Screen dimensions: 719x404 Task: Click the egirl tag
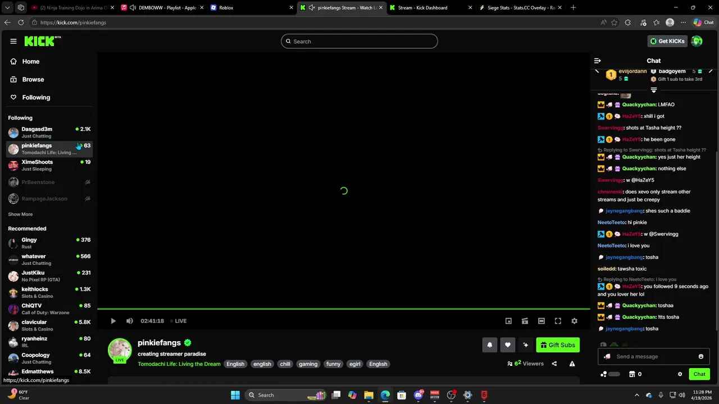[x=354, y=364]
